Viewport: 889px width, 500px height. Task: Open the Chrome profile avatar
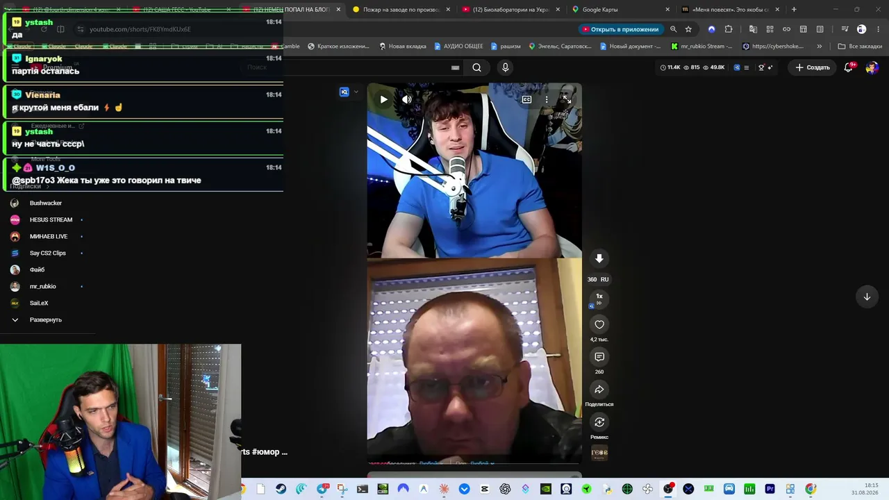click(861, 29)
